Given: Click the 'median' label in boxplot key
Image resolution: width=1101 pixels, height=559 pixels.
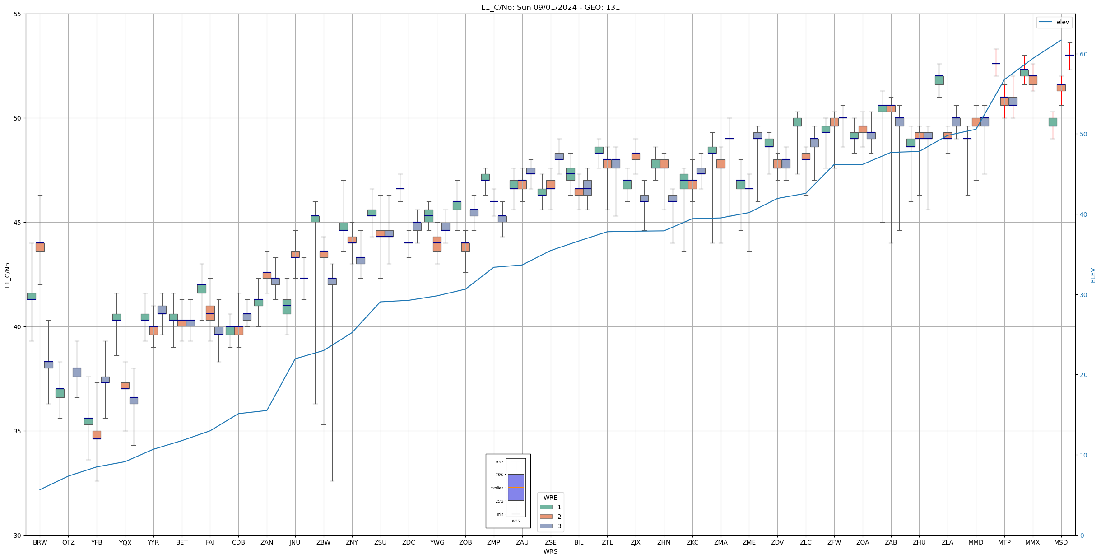Looking at the screenshot, I should [x=497, y=488].
